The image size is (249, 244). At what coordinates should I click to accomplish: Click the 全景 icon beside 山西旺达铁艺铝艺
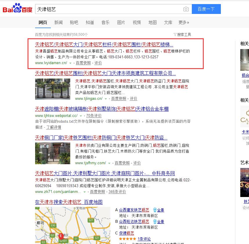[x=155, y=221]
